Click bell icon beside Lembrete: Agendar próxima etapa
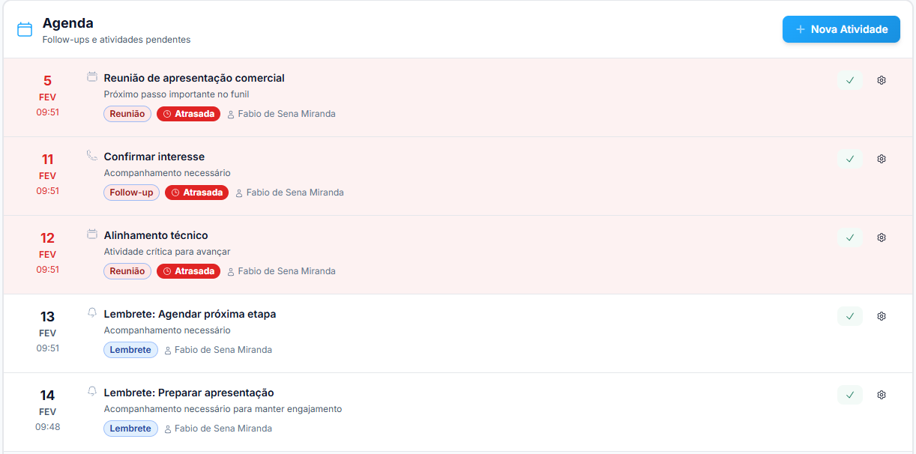The width and height of the screenshot is (916, 454). click(92, 312)
